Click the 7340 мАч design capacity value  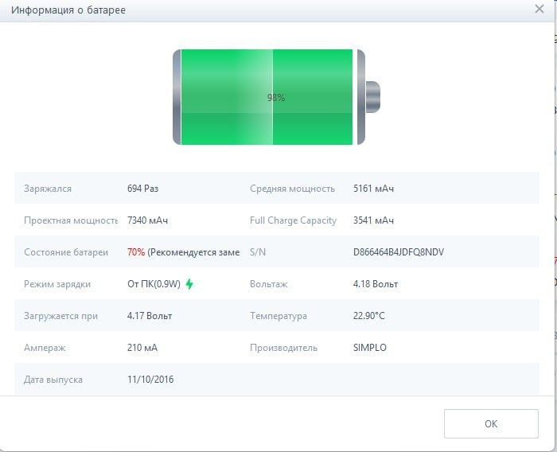click(x=148, y=220)
